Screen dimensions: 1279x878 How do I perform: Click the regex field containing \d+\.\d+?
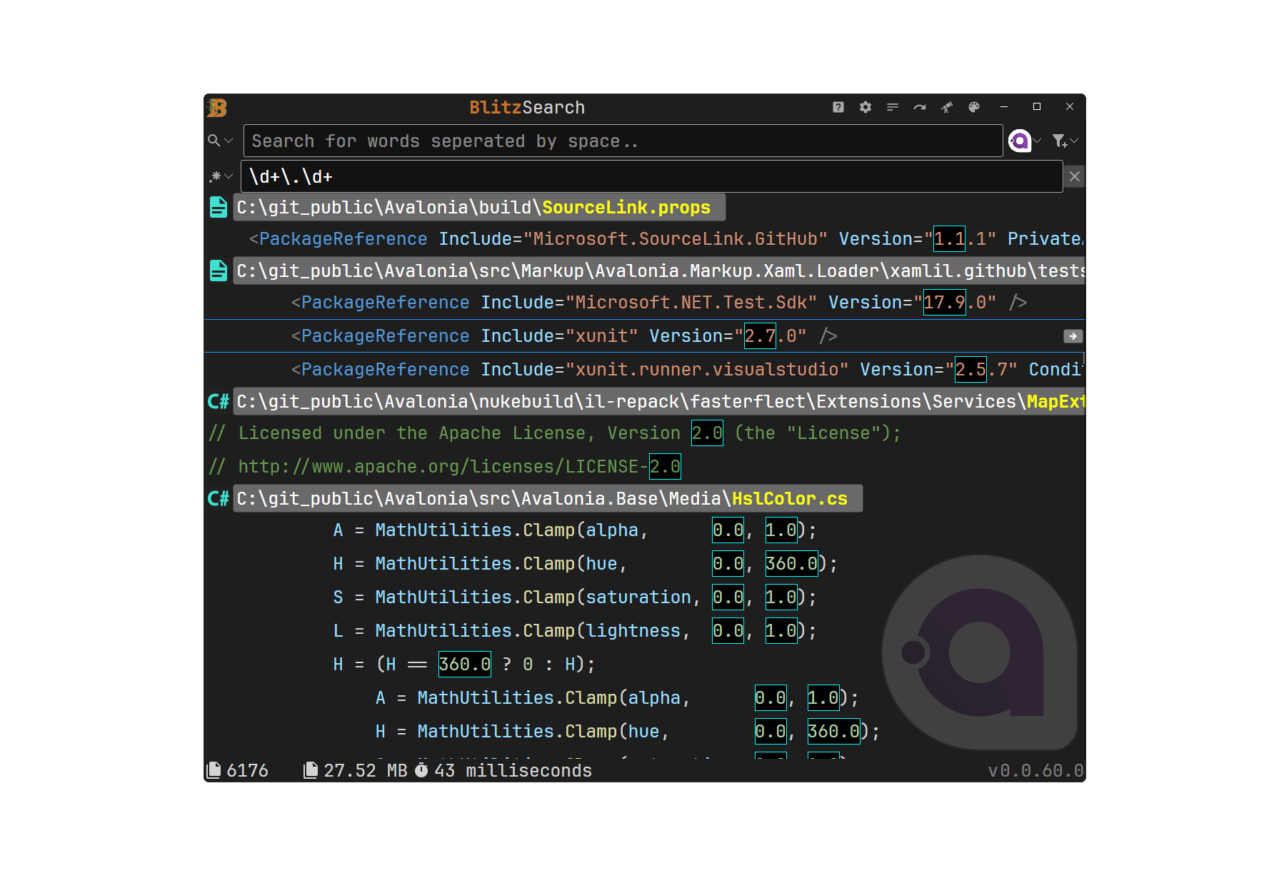tap(651, 176)
